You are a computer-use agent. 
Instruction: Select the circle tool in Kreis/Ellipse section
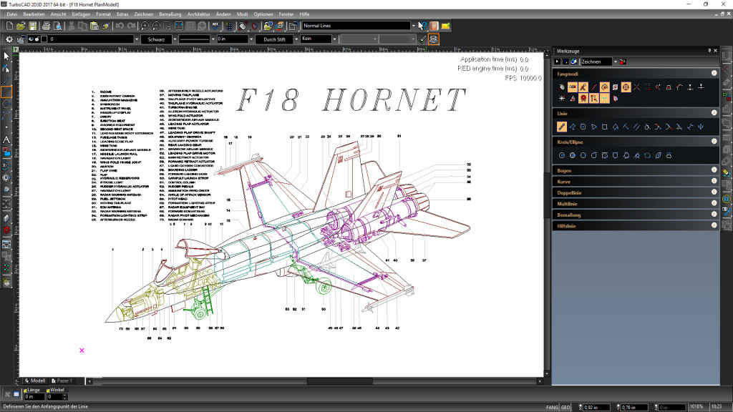coord(562,156)
